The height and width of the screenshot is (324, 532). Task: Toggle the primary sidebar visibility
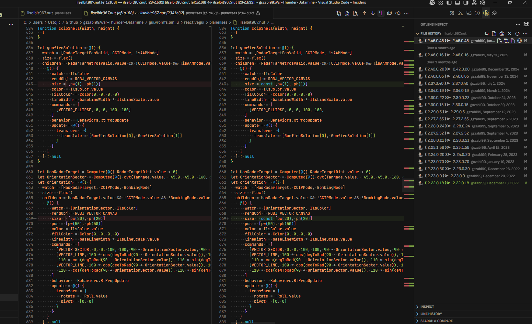449,3
